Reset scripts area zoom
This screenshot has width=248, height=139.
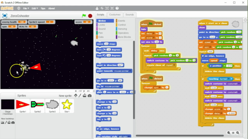click(x=233, y=133)
